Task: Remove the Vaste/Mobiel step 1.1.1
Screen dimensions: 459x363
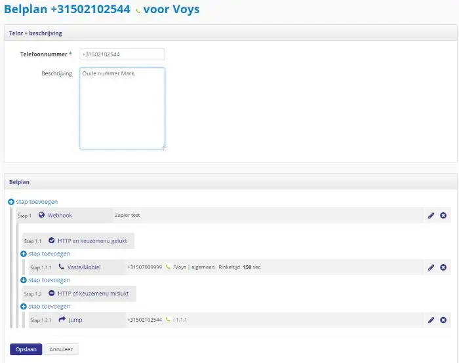Action: [x=443, y=267]
